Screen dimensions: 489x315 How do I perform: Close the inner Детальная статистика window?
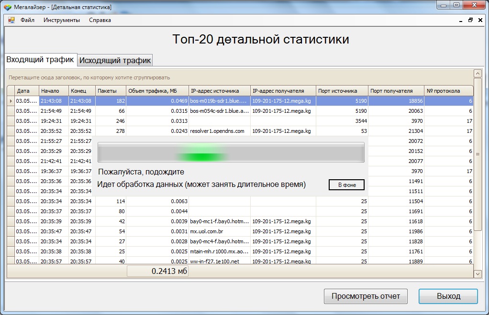480,20
